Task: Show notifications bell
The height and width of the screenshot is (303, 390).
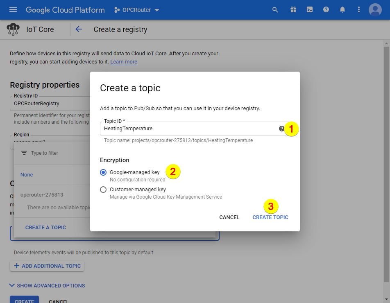Action: tap(342, 10)
